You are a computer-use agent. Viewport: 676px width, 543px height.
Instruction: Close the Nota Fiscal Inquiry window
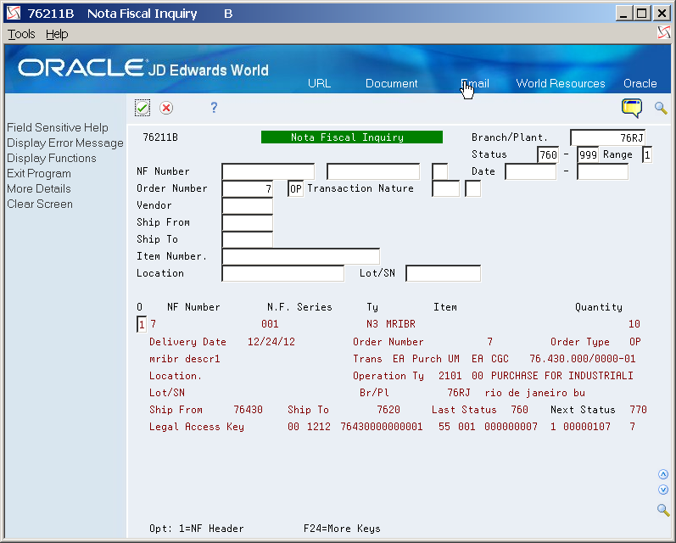(x=662, y=14)
